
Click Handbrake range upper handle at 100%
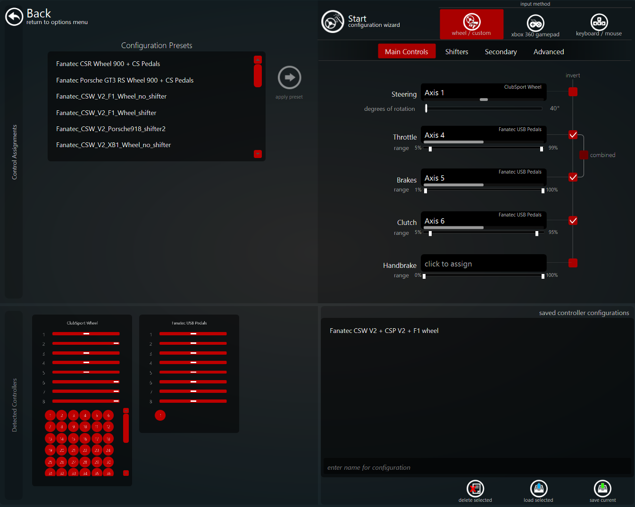click(543, 276)
